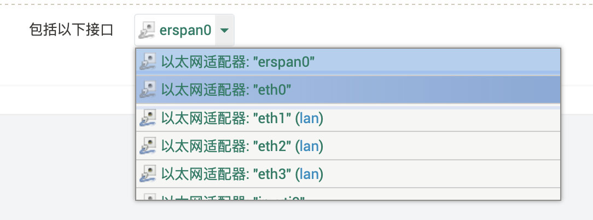
Task: Click the dropdown arrow beside erspan0
Action: pyautogui.click(x=224, y=30)
